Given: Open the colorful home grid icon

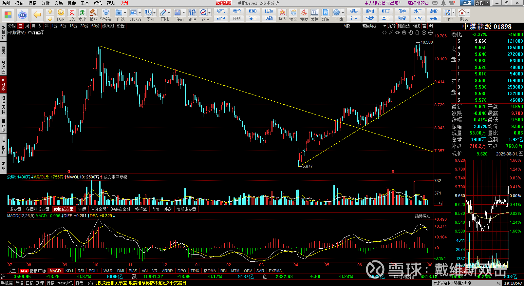Looking at the screenshot, I should pos(8,15).
